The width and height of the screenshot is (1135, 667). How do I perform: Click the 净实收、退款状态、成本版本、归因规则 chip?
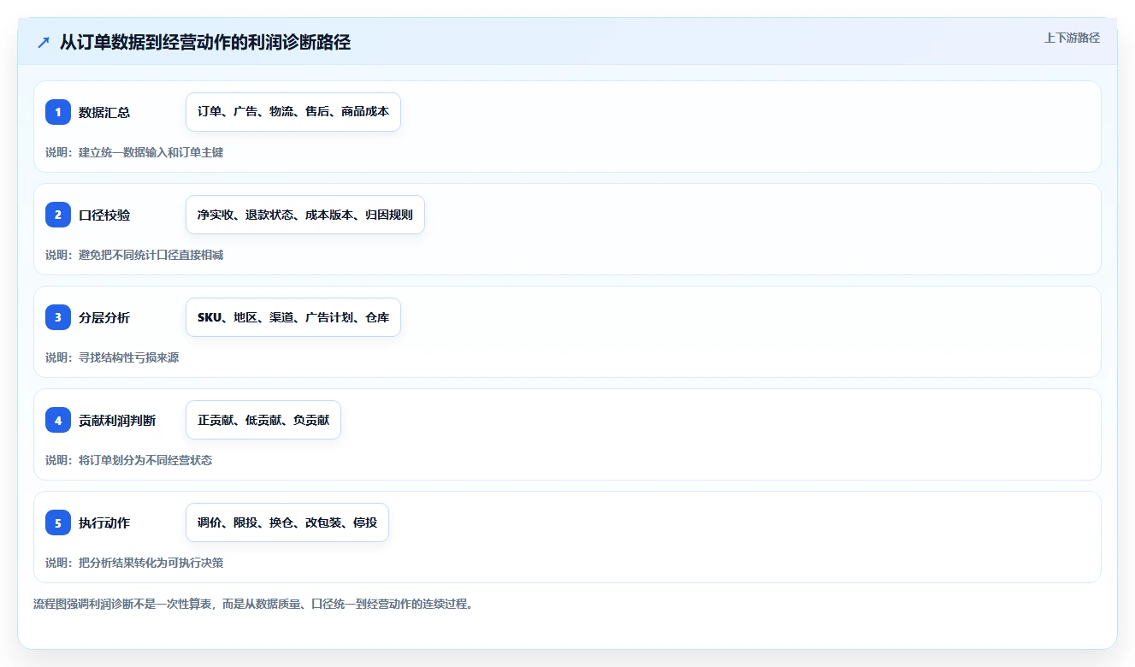305,215
